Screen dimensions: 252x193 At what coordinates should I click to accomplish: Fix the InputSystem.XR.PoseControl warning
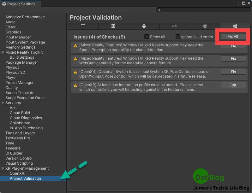(x=233, y=72)
